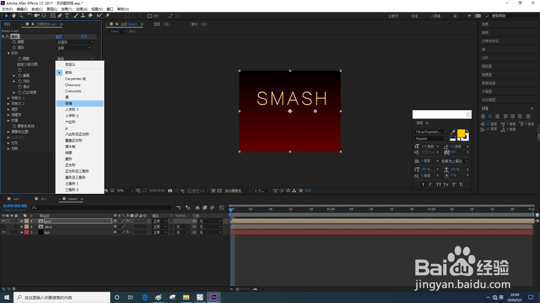Expand the 物理学 property group
The image size is (540, 303).
8,115
